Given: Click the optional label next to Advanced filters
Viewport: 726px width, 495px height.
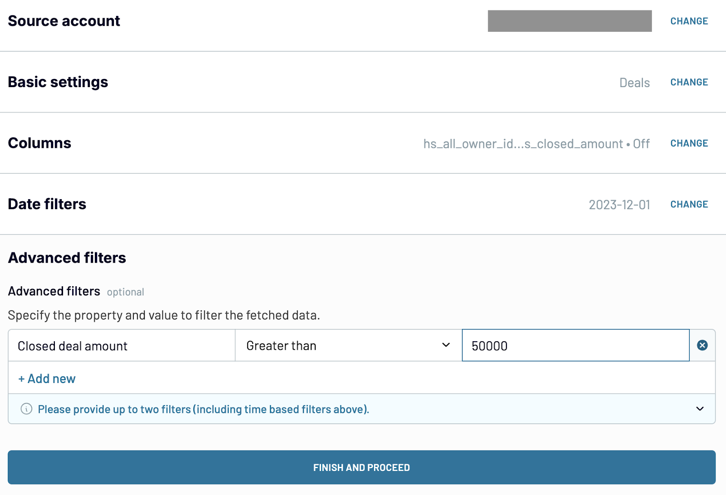Looking at the screenshot, I should click(x=125, y=292).
